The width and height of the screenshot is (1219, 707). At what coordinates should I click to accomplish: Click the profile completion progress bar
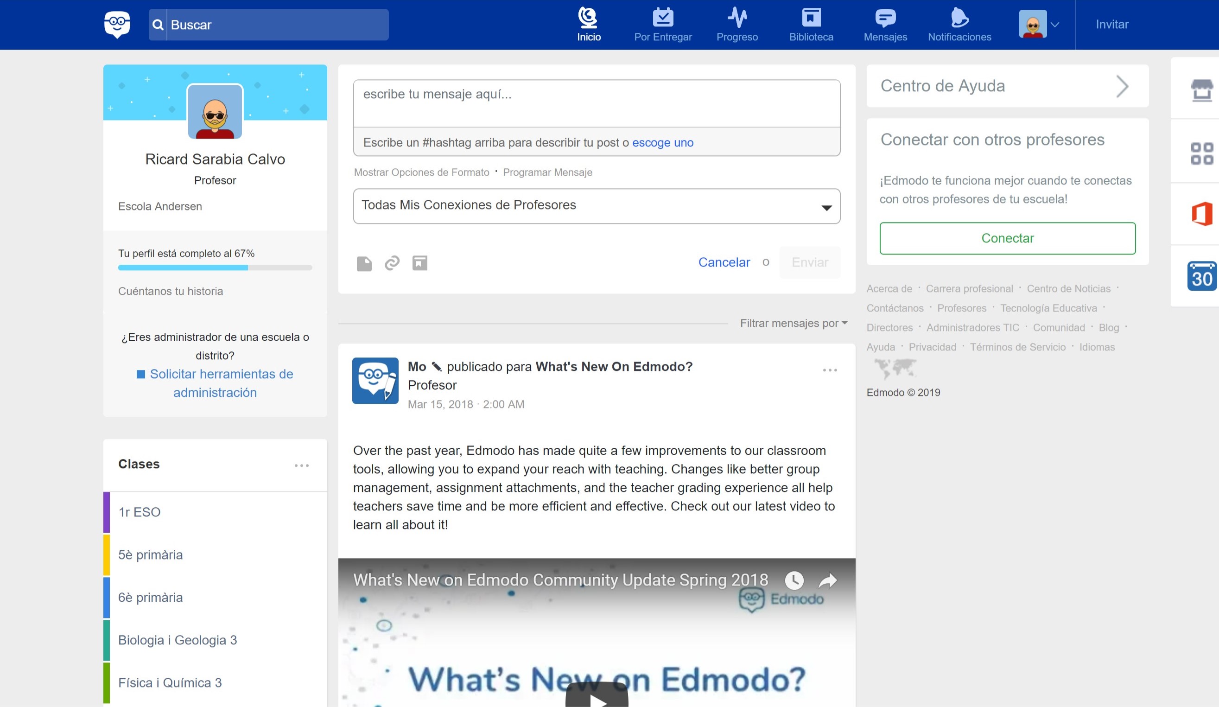[215, 268]
